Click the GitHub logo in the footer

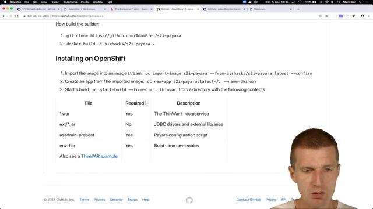(x=189, y=200)
